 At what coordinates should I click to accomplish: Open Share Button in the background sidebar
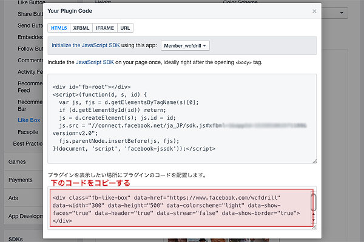coord(30,14)
